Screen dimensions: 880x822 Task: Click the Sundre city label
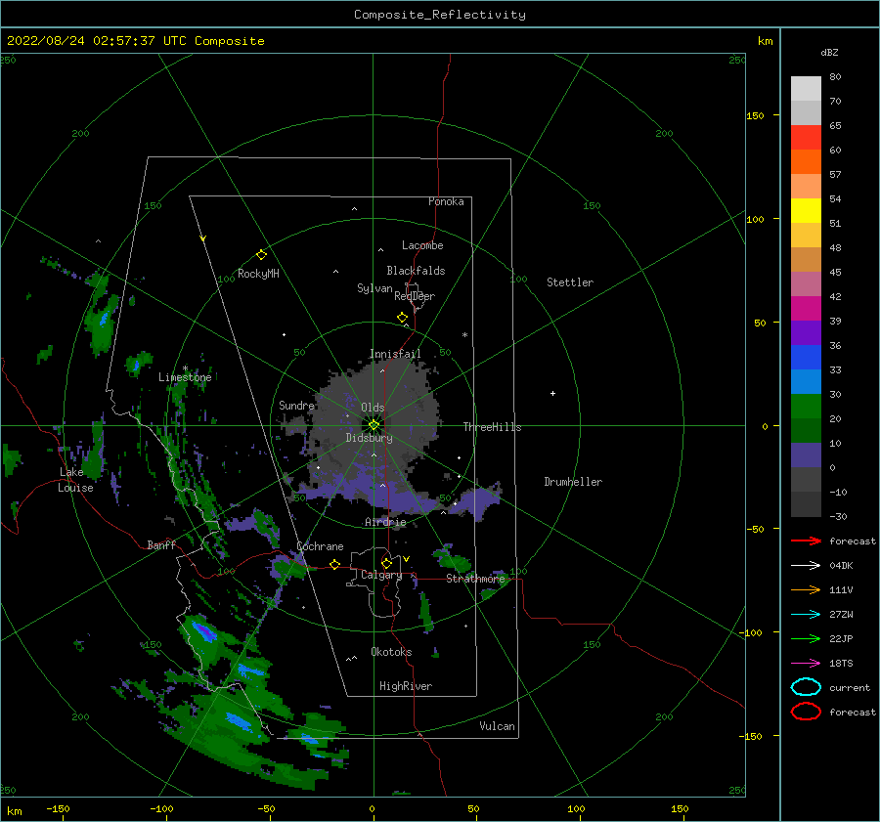(x=296, y=405)
